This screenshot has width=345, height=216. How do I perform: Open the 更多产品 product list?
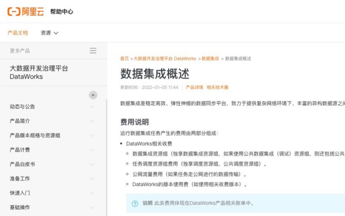[x=20, y=51]
